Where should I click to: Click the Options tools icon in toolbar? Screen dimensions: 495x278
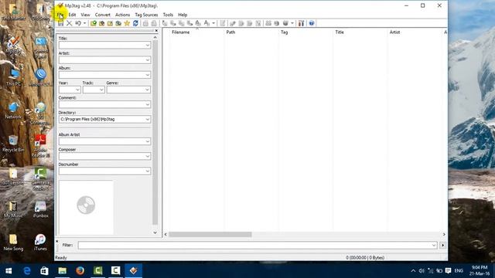click(x=301, y=23)
